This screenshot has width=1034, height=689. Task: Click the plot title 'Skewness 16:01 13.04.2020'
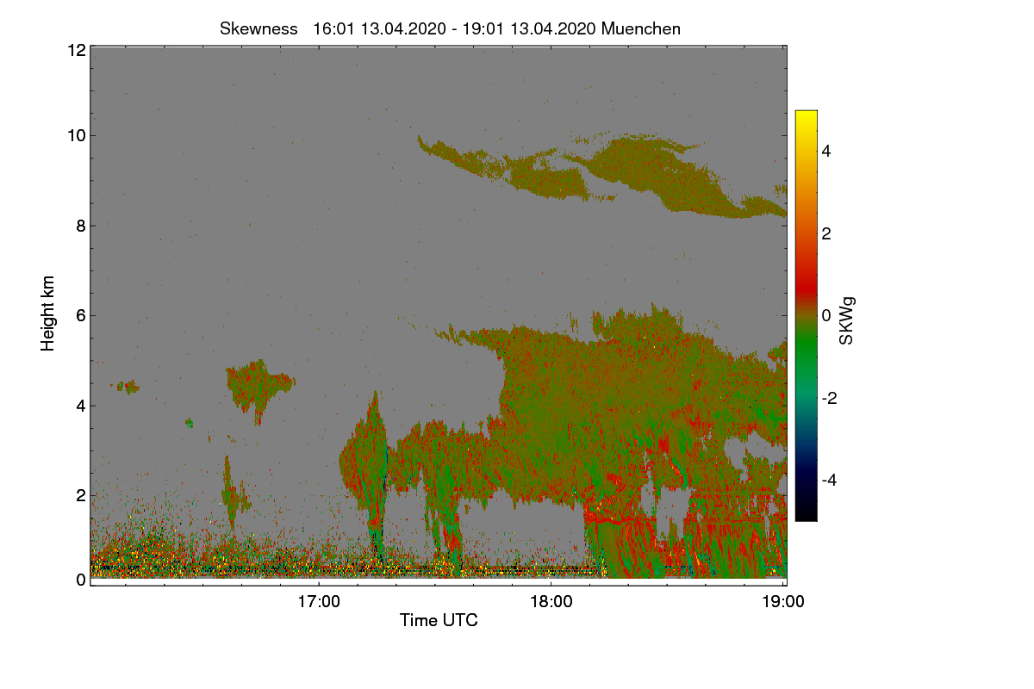tap(450, 28)
